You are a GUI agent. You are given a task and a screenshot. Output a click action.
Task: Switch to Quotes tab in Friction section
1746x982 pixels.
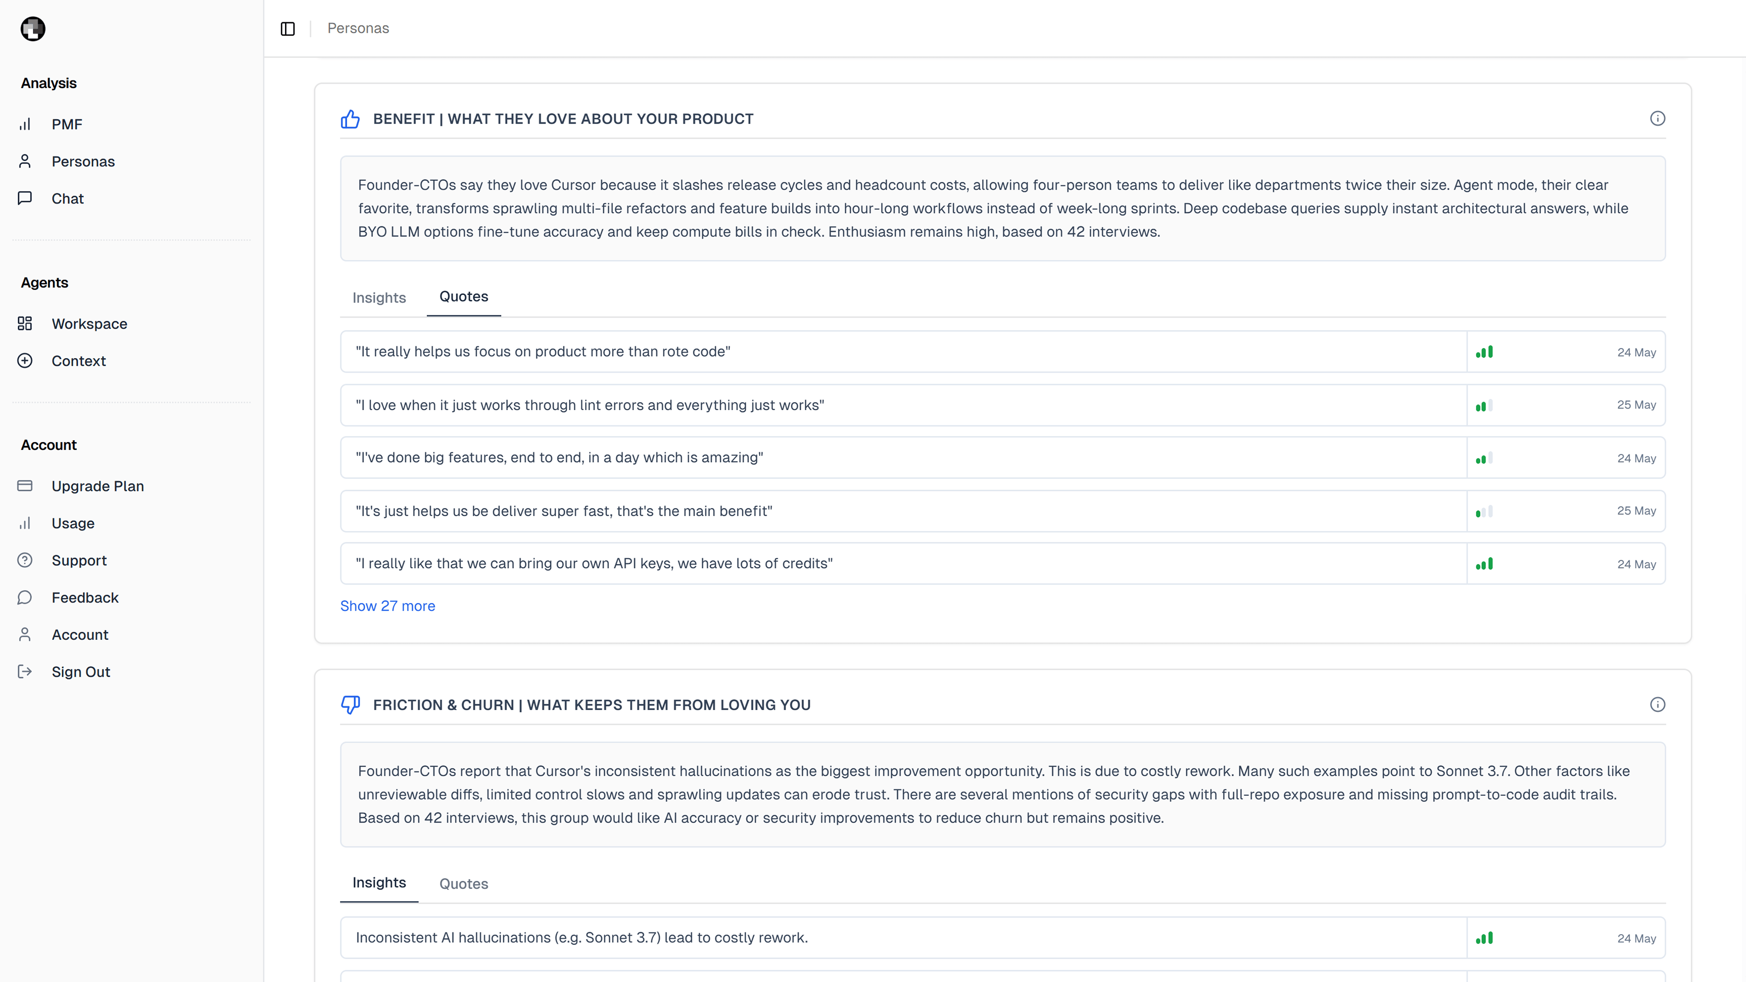tap(464, 883)
